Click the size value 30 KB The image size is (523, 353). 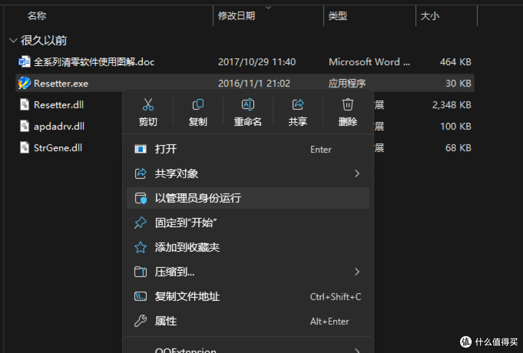point(458,83)
